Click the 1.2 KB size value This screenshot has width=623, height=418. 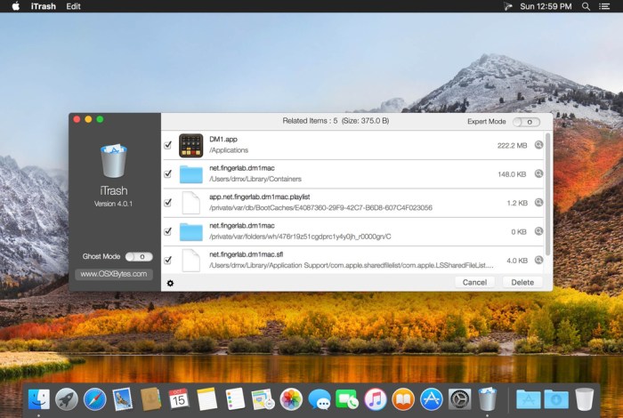coord(517,204)
